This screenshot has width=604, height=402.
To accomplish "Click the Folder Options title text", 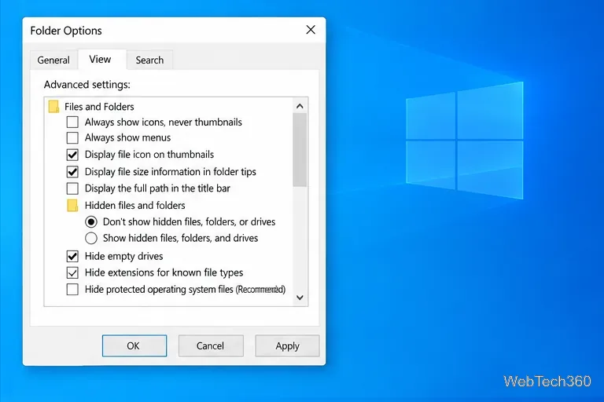I will [66, 31].
